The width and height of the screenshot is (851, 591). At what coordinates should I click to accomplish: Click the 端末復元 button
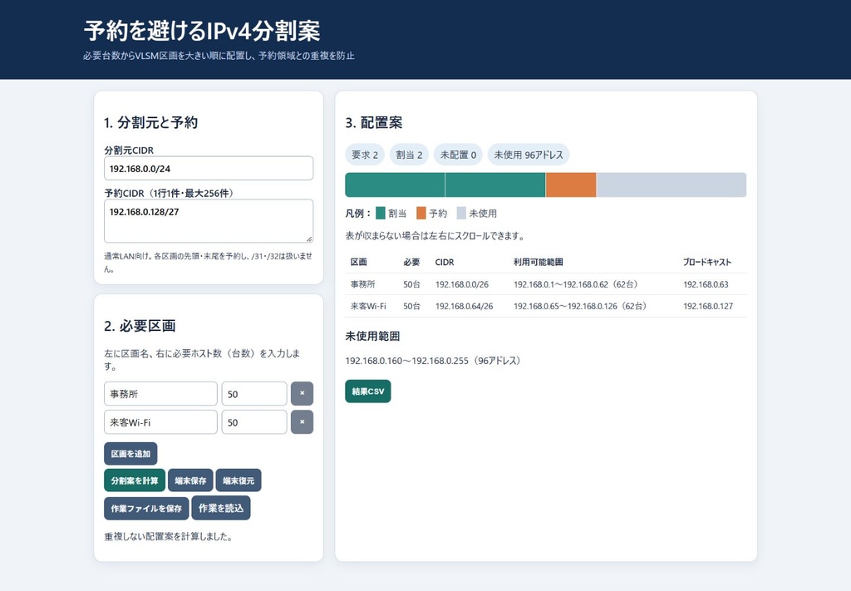(239, 480)
